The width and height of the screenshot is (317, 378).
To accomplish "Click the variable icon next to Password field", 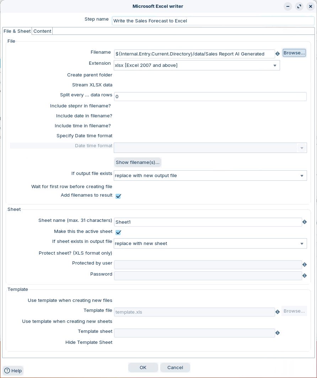I will [305, 276].
